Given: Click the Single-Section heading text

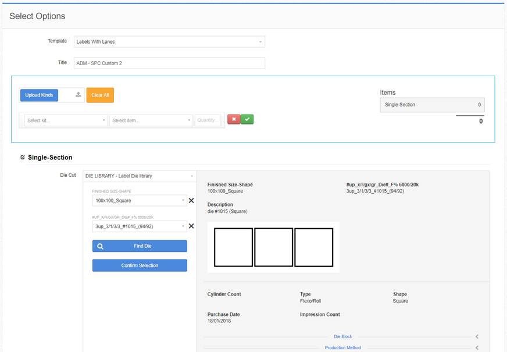Looking at the screenshot, I should tap(50, 158).
